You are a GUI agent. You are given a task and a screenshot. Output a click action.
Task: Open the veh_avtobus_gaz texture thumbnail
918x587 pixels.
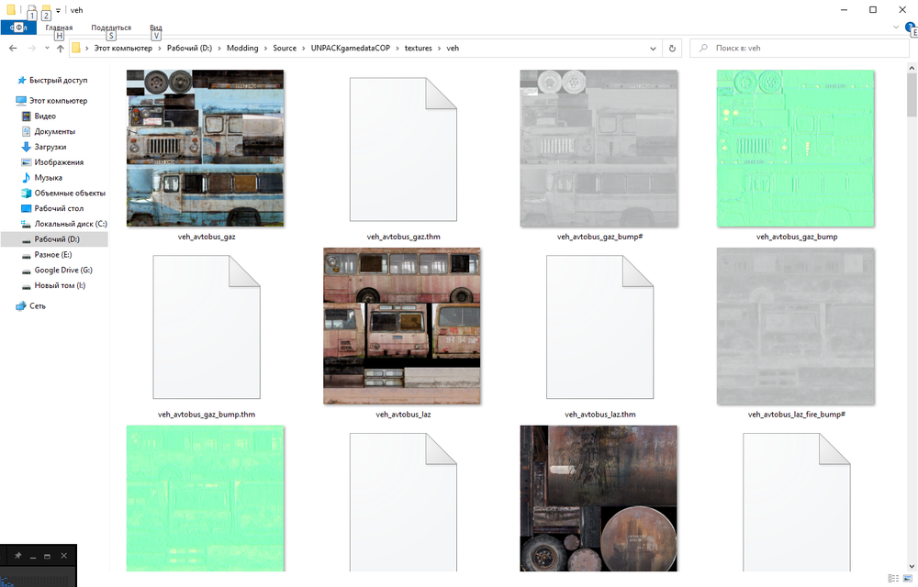pyautogui.click(x=205, y=149)
